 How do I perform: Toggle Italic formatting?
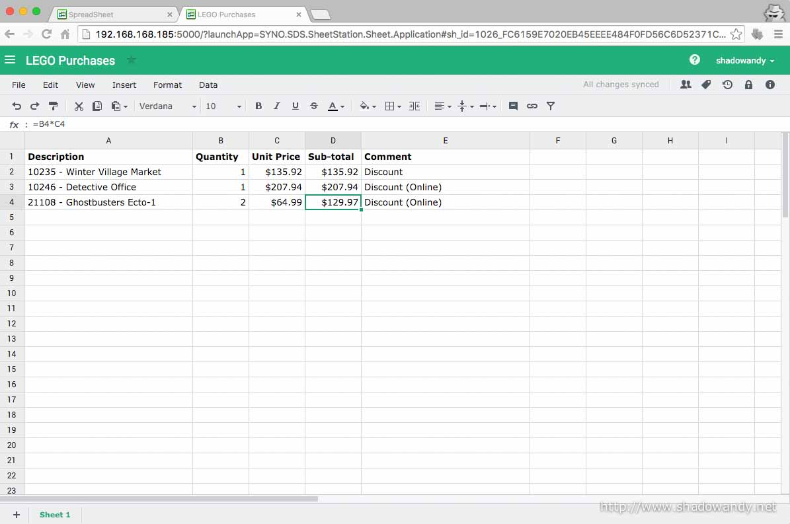276,106
